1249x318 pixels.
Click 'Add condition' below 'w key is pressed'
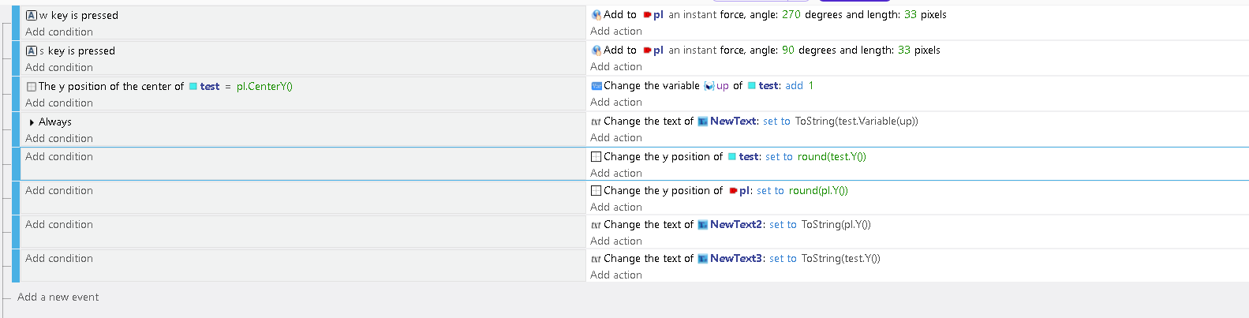[x=59, y=32]
